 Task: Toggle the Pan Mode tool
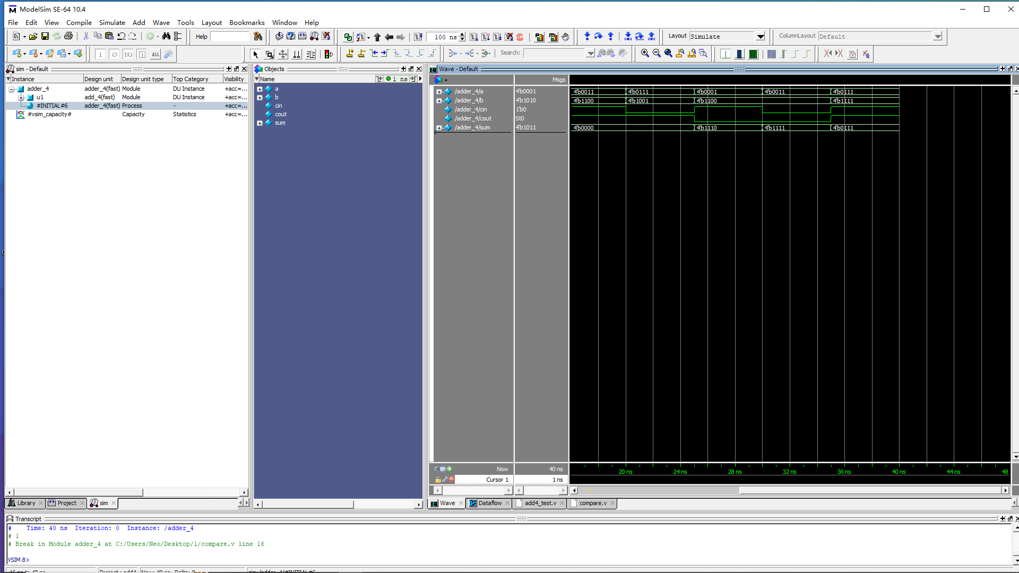pyautogui.click(x=283, y=54)
